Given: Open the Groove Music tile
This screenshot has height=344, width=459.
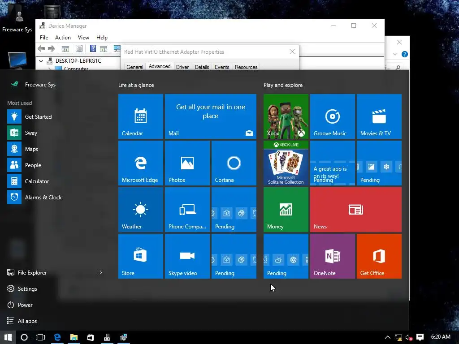Looking at the screenshot, I should (332, 116).
